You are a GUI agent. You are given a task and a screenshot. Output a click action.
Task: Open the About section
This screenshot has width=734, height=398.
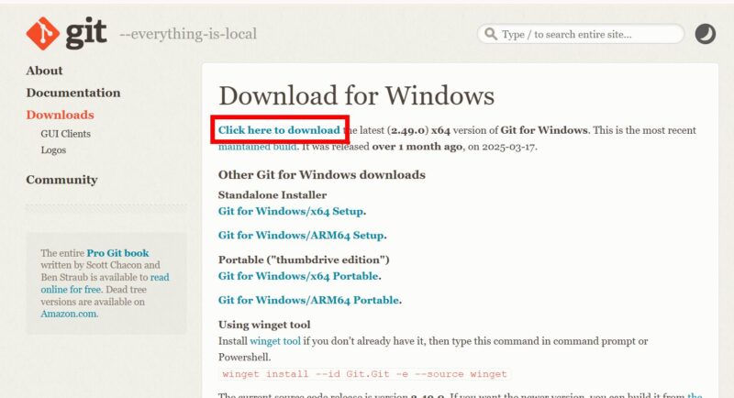44,71
